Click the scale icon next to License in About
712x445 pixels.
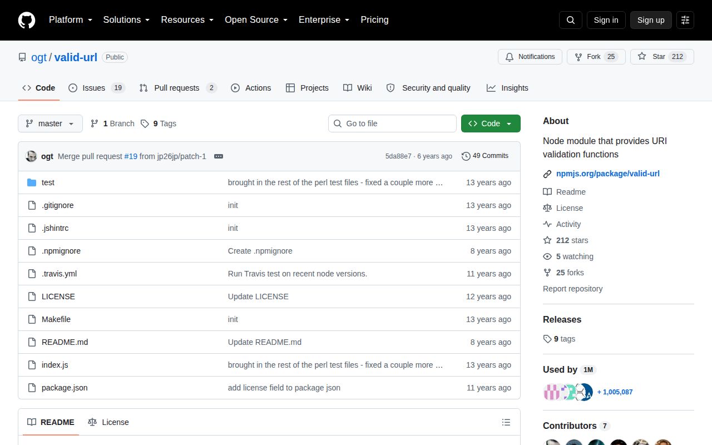[x=547, y=208]
